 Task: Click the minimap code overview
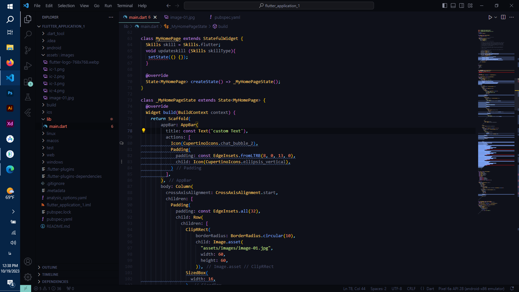(496, 122)
